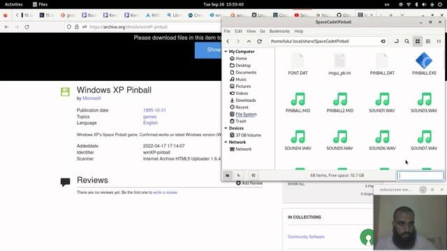Switch to list view
The width and height of the screenshot is (447, 251).
tap(428, 41)
